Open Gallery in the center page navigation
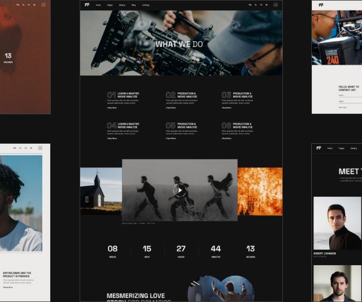The width and height of the screenshot is (362, 302). (x=122, y=5)
